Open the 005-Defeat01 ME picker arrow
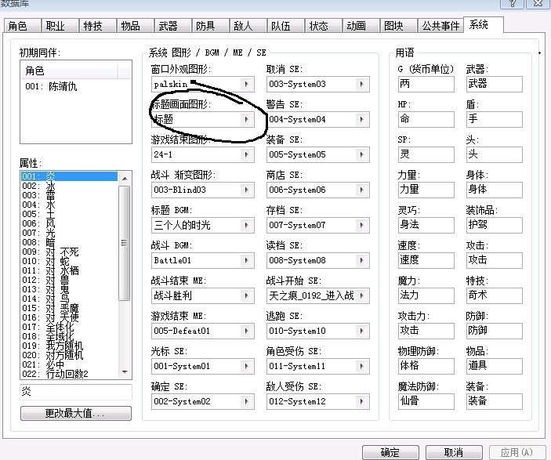The image size is (551, 460). pyautogui.click(x=246, y=331)
